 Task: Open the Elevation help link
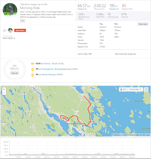[x=114, y=9]
